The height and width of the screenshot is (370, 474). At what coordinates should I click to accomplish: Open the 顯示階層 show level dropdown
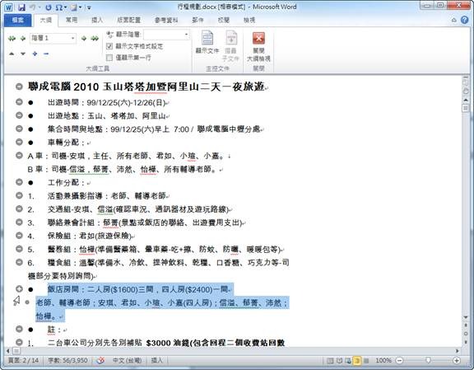(x=186, y=35)
